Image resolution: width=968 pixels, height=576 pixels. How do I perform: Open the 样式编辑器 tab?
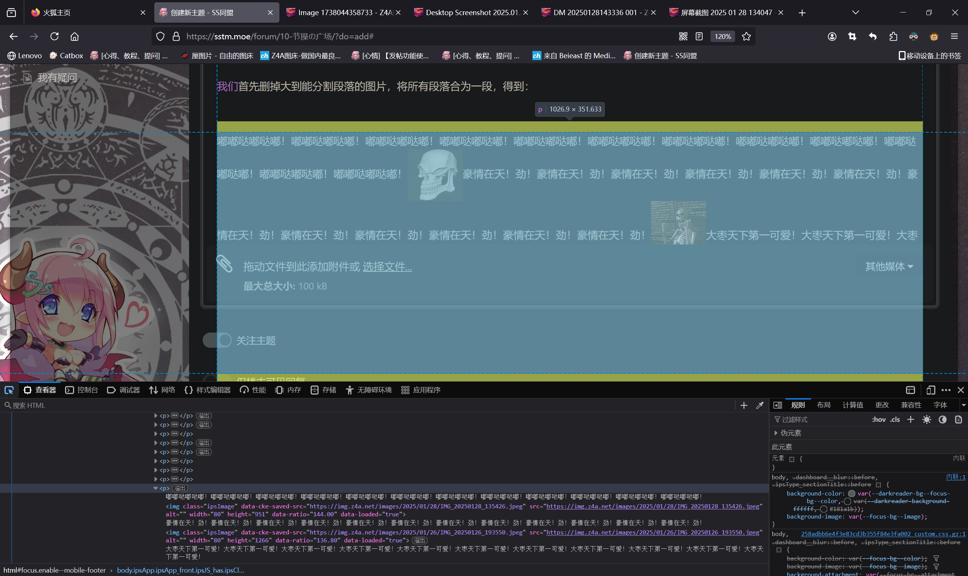207,390
